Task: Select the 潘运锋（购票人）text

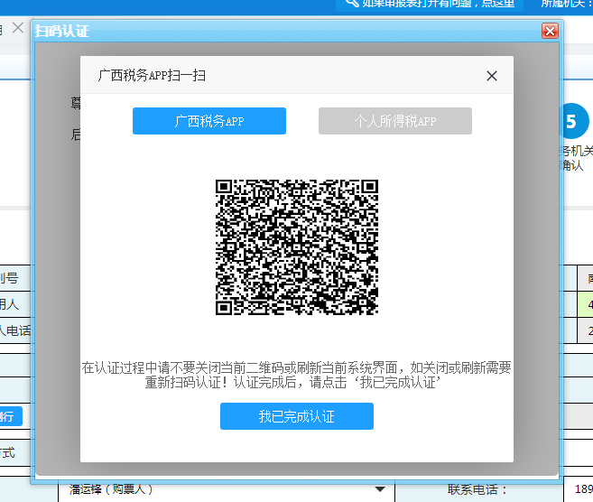Action: (x=111, y=489)
